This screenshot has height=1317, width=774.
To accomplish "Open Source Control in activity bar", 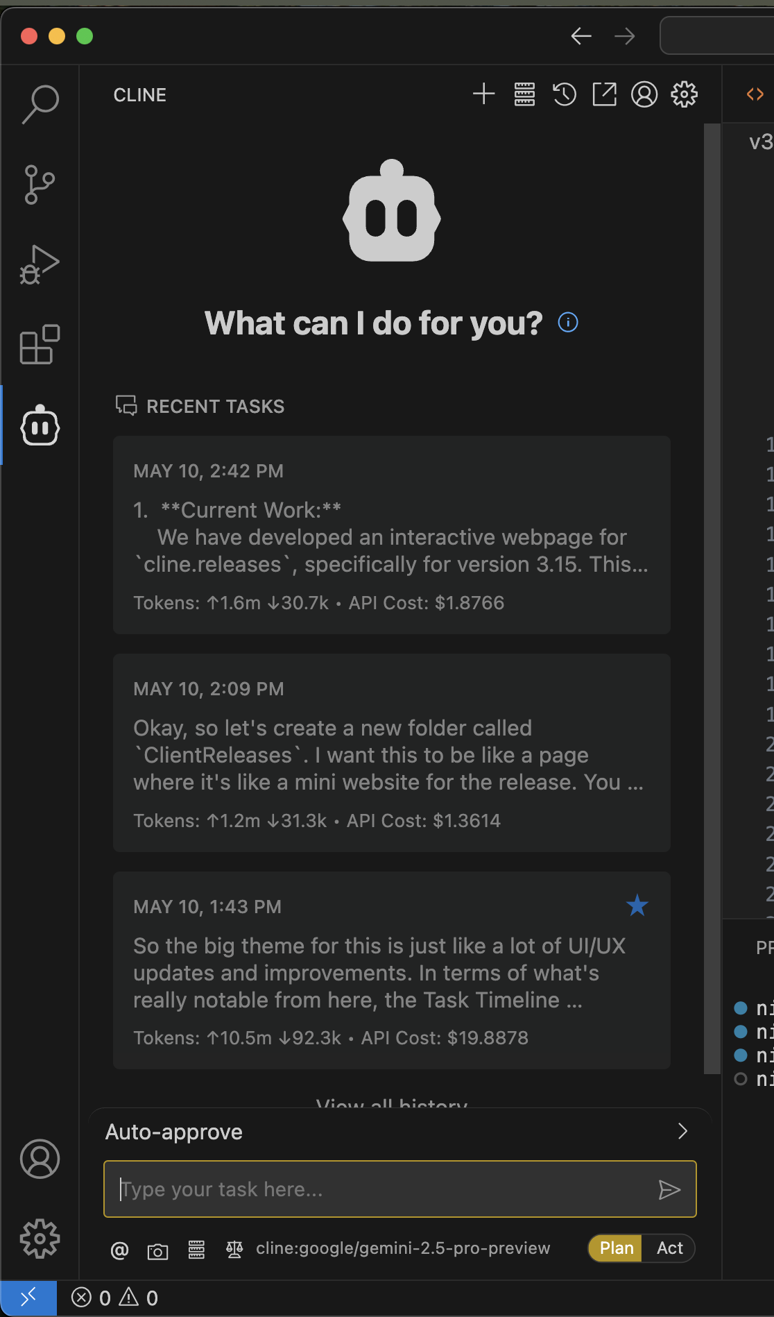I will tap(40, 185).
